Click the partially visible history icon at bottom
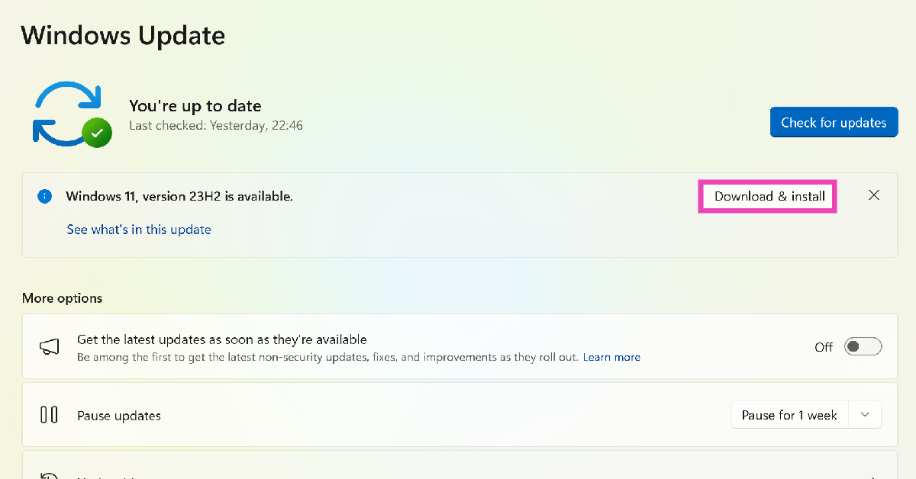The image size is (916, 479). point(49,476)
